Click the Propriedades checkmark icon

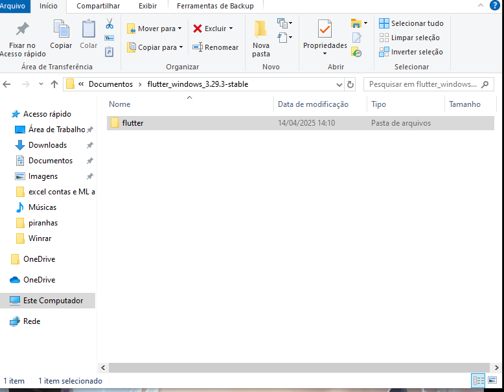pyautogui.click(x=325, y=29)
